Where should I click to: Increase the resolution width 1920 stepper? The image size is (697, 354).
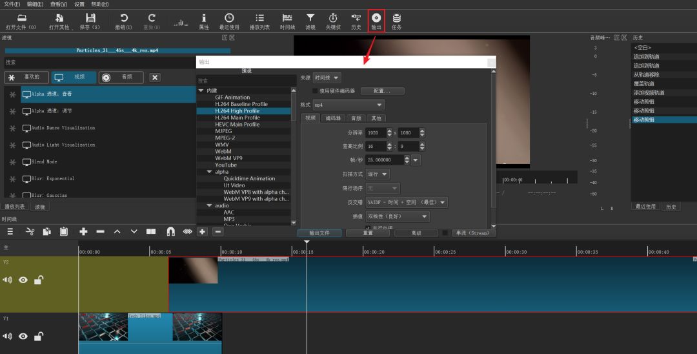coord(389,130)
